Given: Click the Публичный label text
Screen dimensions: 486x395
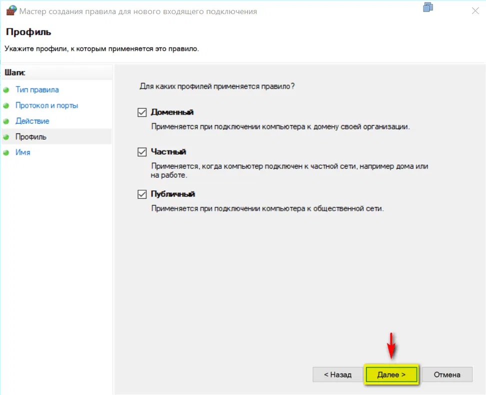Looking at the screenshot, I should coord(172,194).
